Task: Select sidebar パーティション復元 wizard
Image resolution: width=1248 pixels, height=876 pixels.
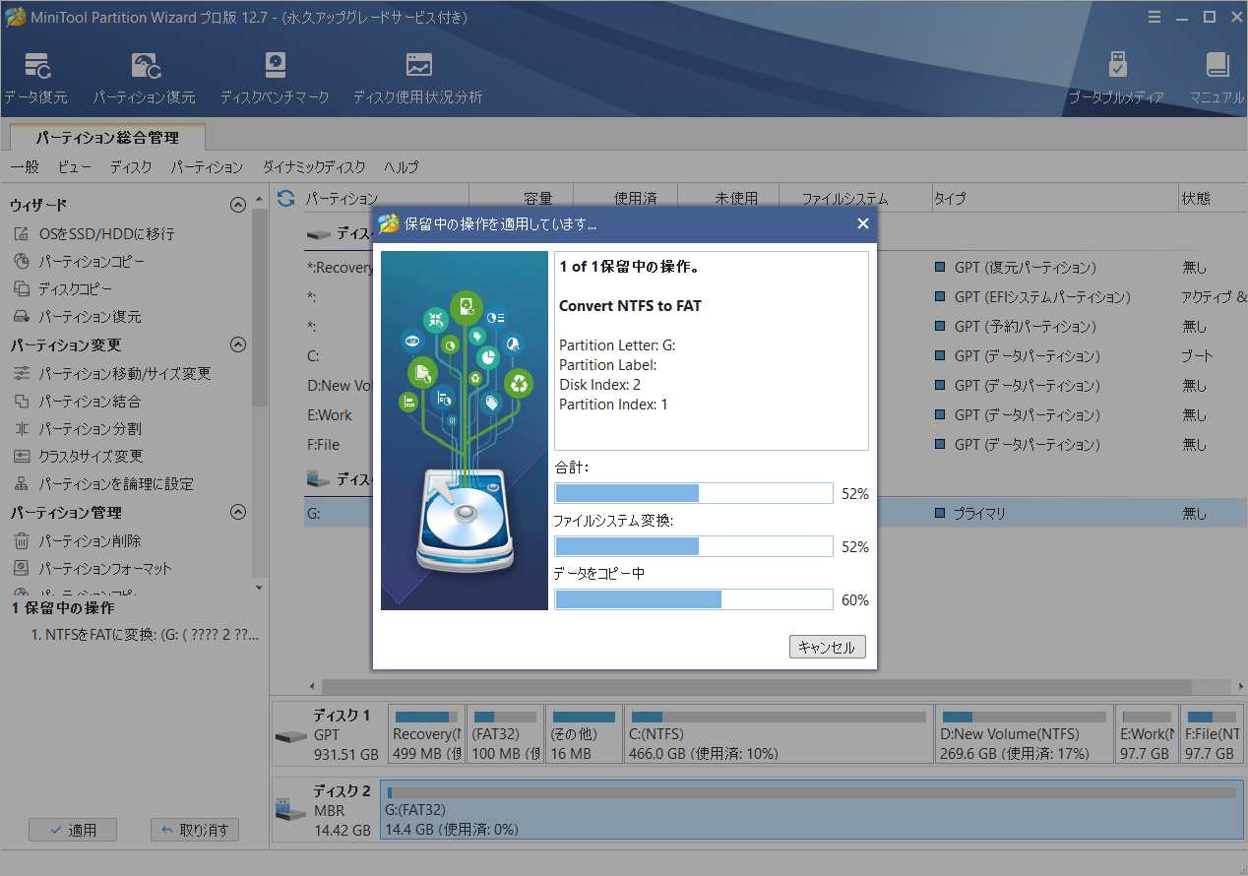Action: coord(77,317)
